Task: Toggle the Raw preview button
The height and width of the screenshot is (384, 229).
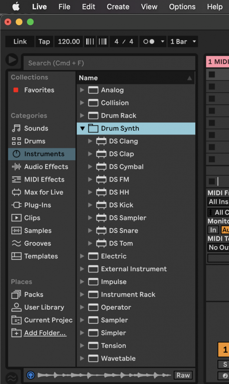Action: pyautogui.click(x=183, y=375)
